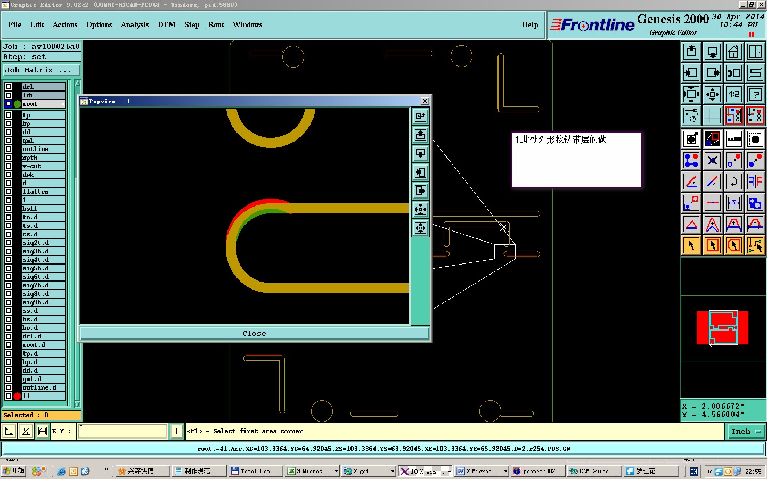The width and height of the screenshot is (767, 479).
Task: Toggle the v-cut layer checkbox
Action: click(9, 166)
